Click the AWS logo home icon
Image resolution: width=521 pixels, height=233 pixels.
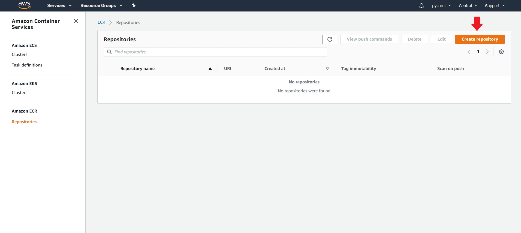(24, 5)
